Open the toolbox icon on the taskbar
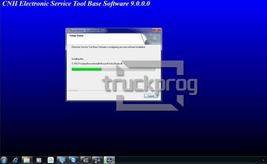 [x=85, y=160]
